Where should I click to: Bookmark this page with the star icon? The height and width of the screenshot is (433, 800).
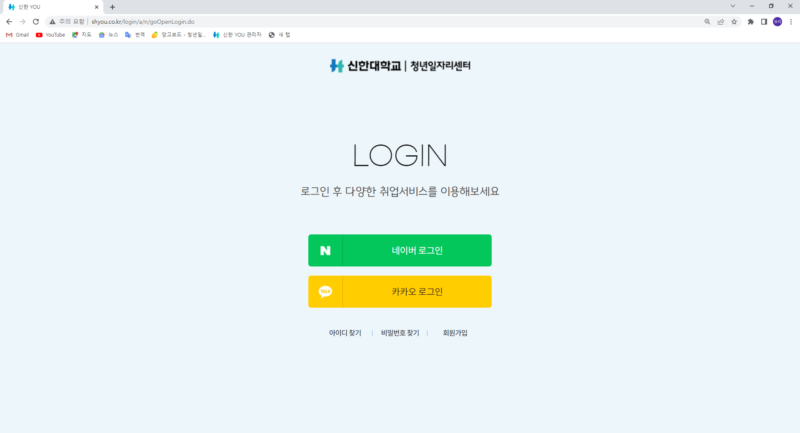734,22
